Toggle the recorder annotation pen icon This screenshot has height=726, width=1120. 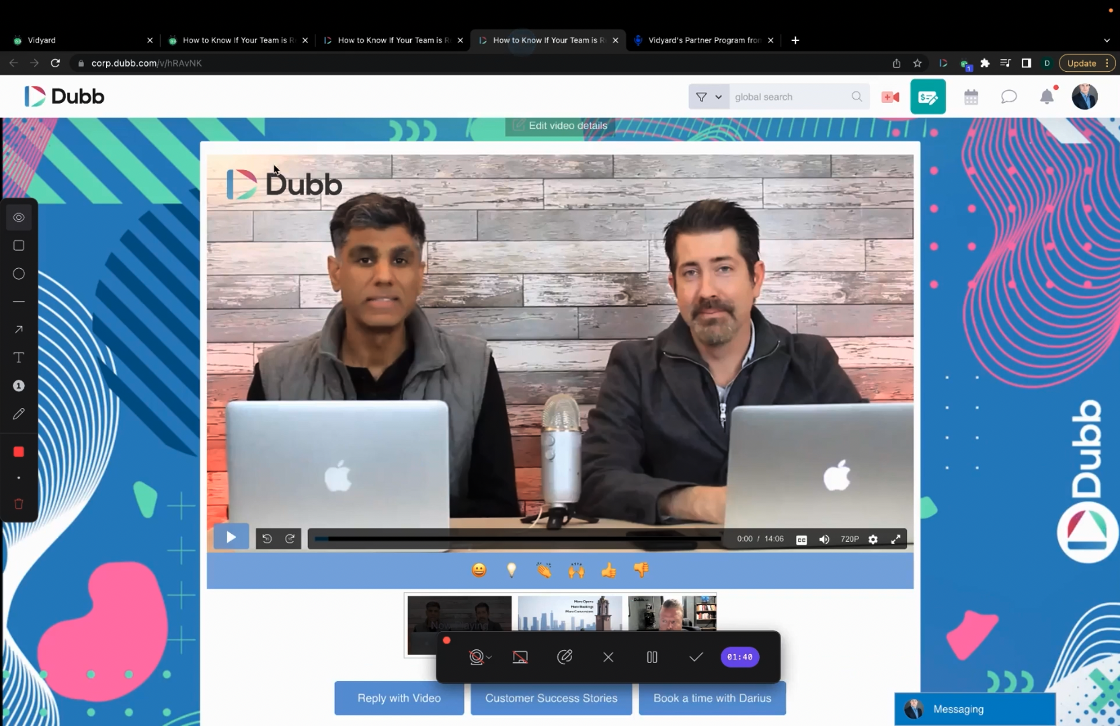pyautogui.click(x=565, y=657)
